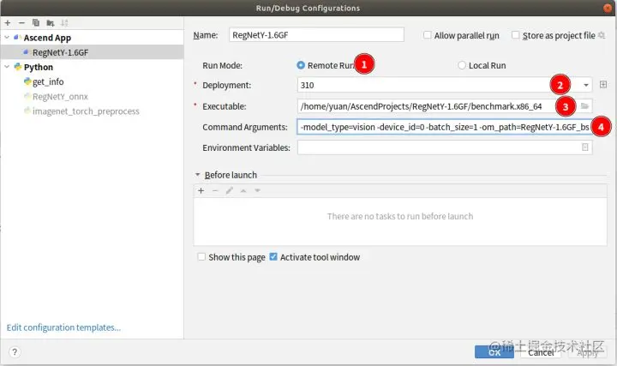Move before launch task down arrow
This screenshot has height=366, width=617.
pos(258,190)
